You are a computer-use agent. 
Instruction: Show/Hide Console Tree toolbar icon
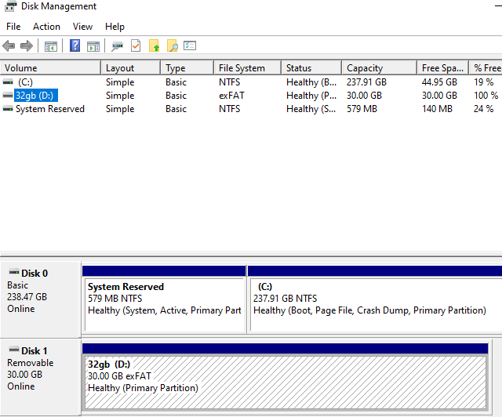coord(50,46)
